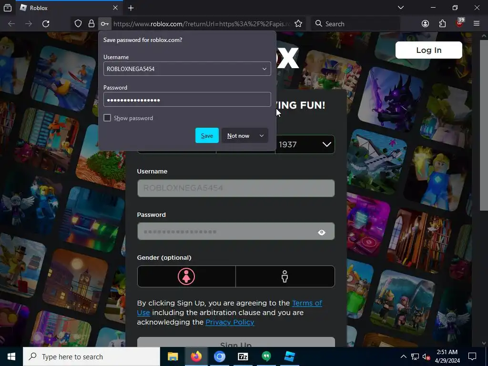The height and width of the screenshot is (366, 488).
Task: Expand Not now options arrow
Action: (x=262, y=135)
